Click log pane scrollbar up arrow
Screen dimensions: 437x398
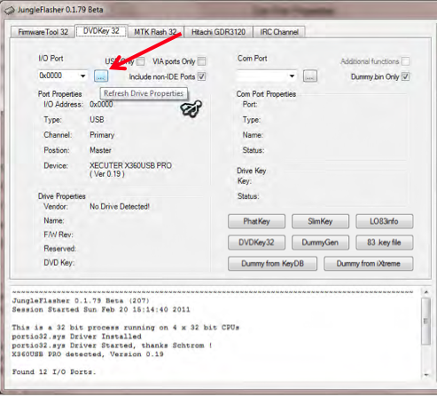tap(425, 292)
